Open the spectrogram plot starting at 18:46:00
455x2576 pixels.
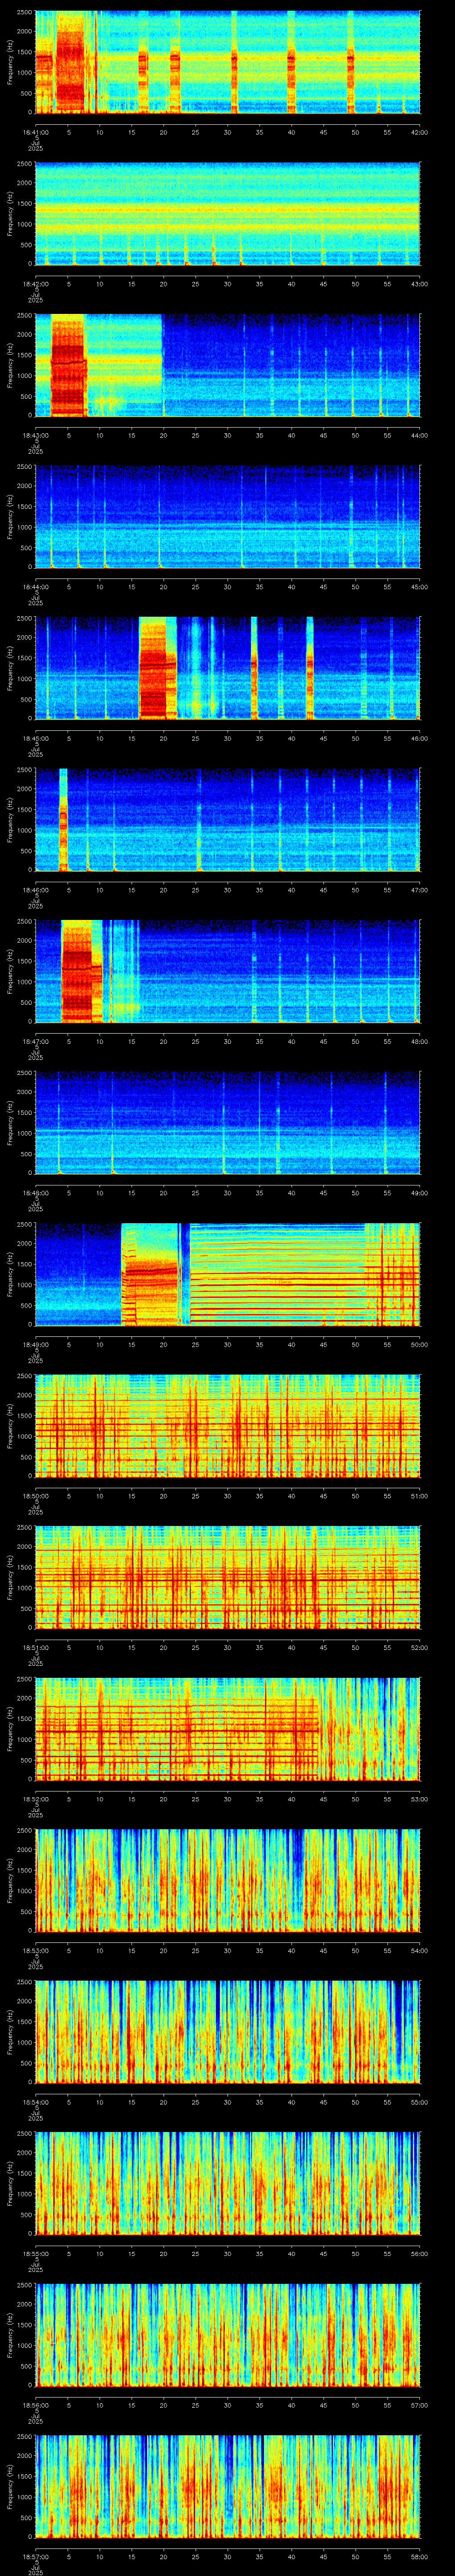(x=227, y=820)
